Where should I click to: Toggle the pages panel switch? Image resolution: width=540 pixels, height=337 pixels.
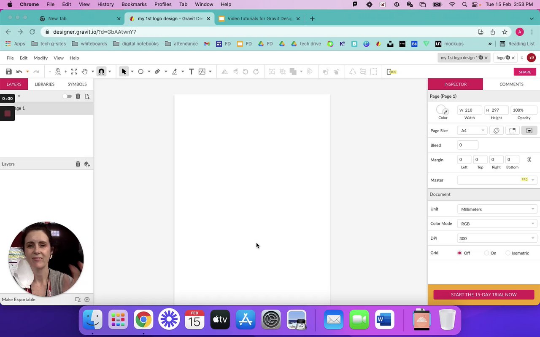pyautogui.click(x=67, y=96)
